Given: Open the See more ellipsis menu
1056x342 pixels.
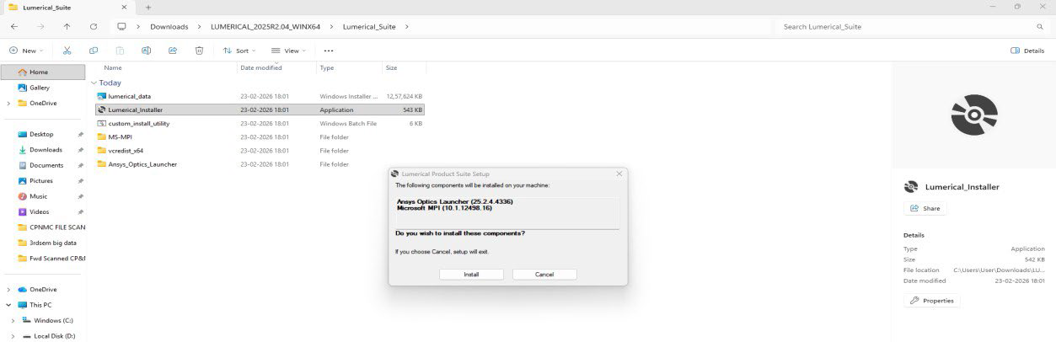Looking at the screenshot, I should [328, 51].
